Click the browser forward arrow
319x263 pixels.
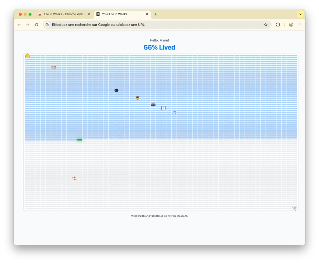tap(28, 25)
